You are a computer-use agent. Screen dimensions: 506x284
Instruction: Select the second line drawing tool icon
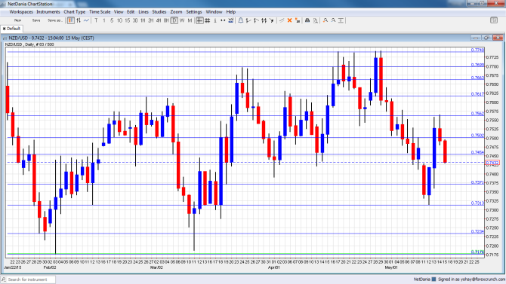pyautogui.click(x=256, y=20)
